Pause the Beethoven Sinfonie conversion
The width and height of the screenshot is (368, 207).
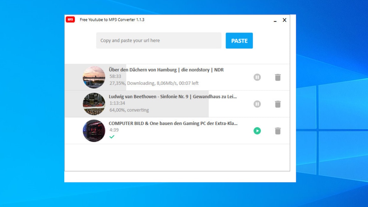(257, 104)
